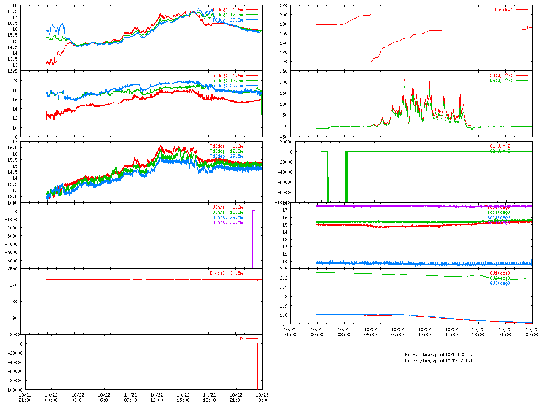Select the red 'GW1(deg)' legend label
This screenshot has width=540, height=405.
pos(500,273)
